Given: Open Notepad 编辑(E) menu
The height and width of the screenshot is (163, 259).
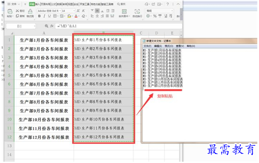Looking at the screenshot, I should (x=158, y=46).
